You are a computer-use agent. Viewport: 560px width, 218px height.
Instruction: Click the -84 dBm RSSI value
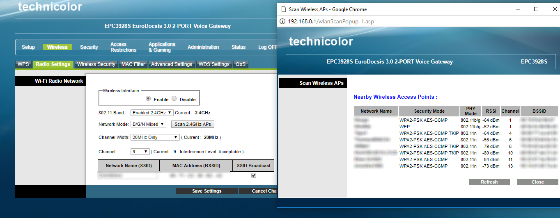(x=491, y=159)
